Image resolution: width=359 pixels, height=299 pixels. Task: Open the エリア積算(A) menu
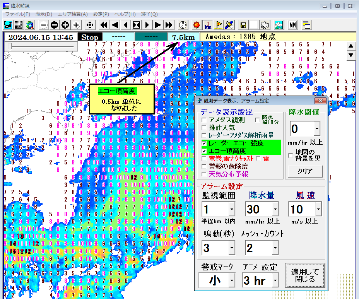[73, 14]
